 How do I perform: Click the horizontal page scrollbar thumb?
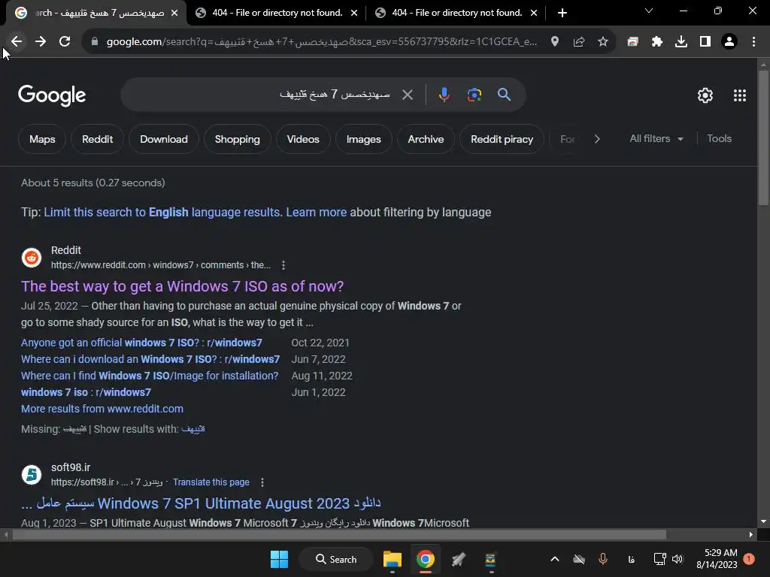(339, 535)
